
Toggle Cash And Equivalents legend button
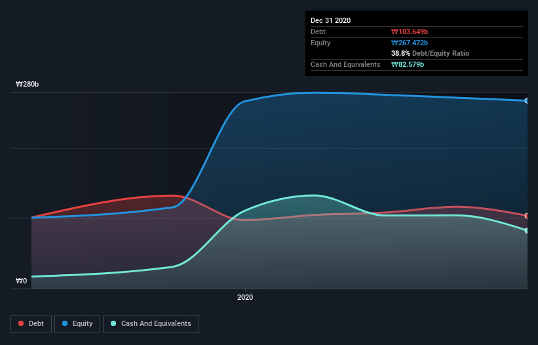[151, 324]
